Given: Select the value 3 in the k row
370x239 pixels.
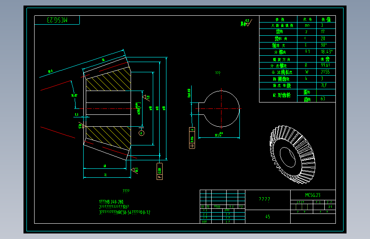Looking at the screenshot, I should pos(322,79).
